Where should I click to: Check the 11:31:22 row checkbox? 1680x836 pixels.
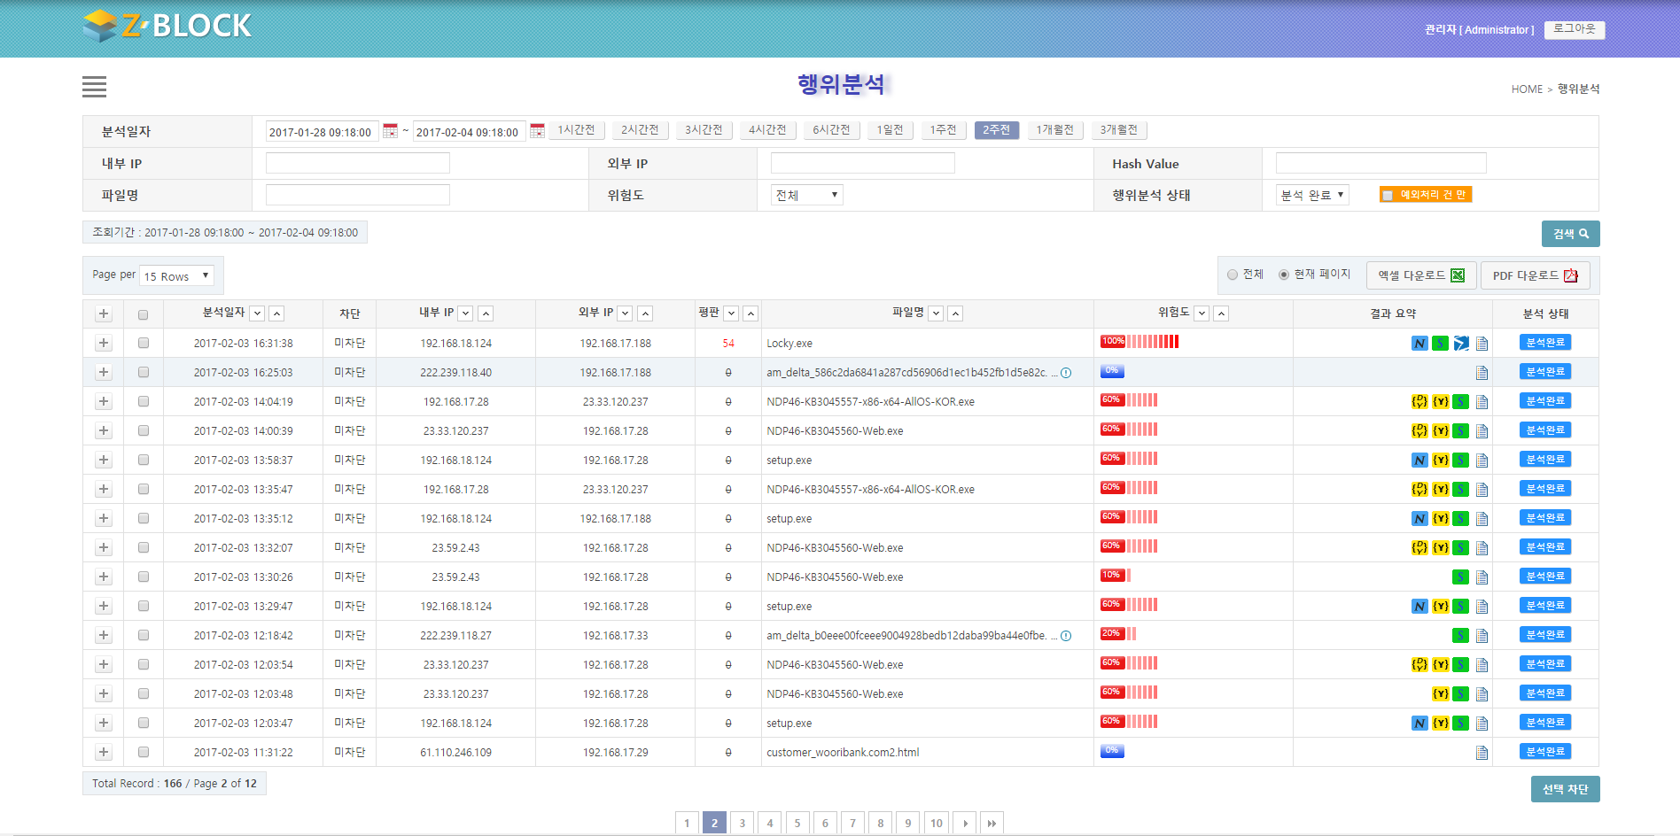144,752
